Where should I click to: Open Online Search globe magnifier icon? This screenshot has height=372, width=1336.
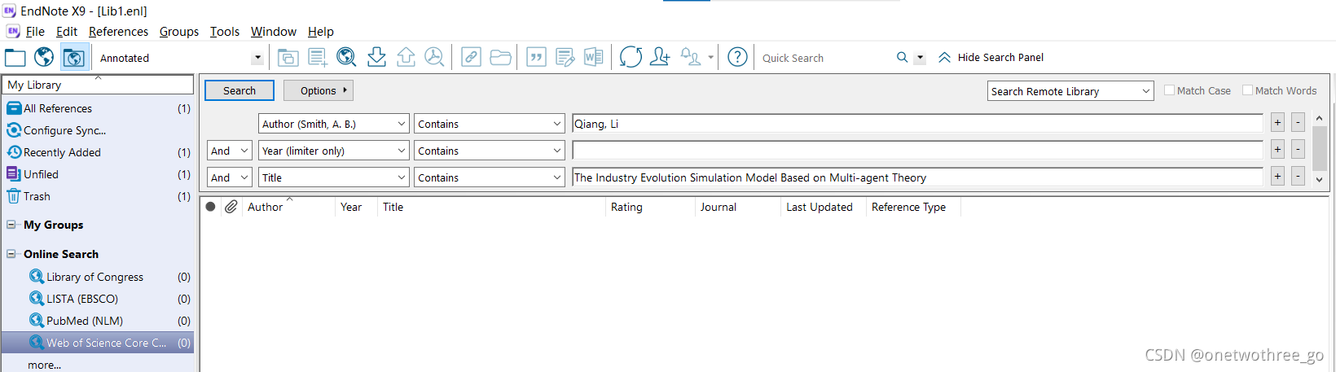pos(346,57)
